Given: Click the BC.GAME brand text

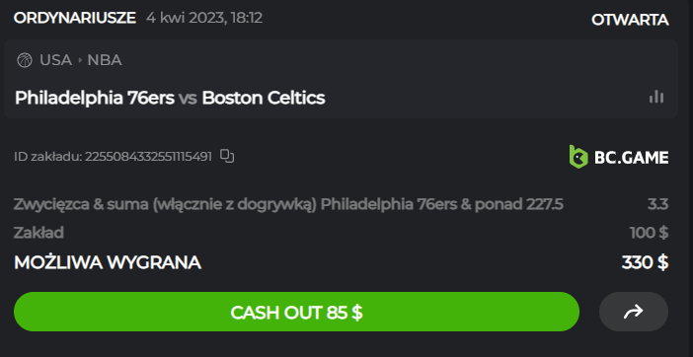Looking at the screenshot, I should coord(631,158).
